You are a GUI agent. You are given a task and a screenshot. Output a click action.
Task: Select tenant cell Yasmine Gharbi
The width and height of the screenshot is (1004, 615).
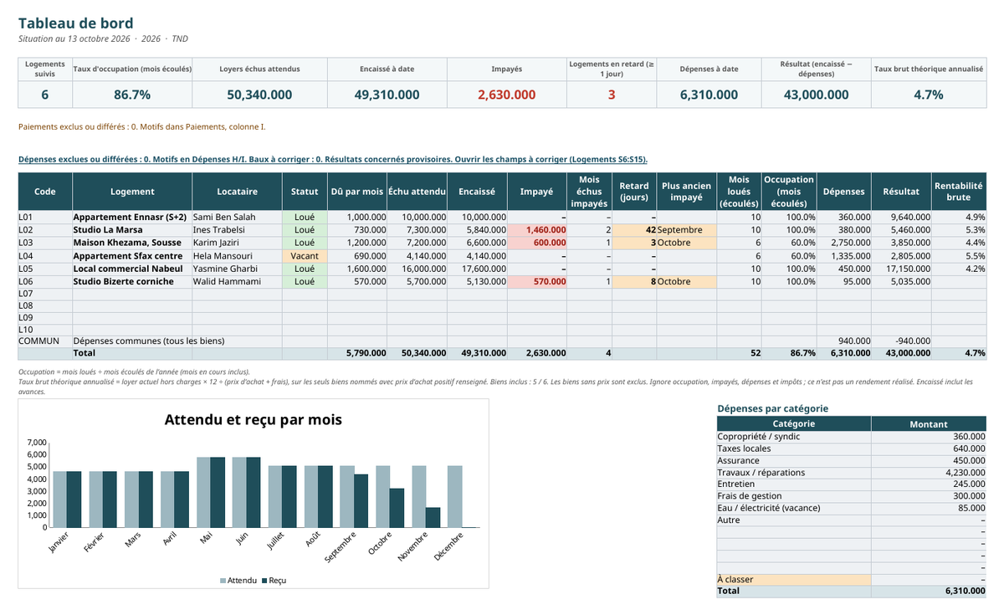[x=237, y=269]
